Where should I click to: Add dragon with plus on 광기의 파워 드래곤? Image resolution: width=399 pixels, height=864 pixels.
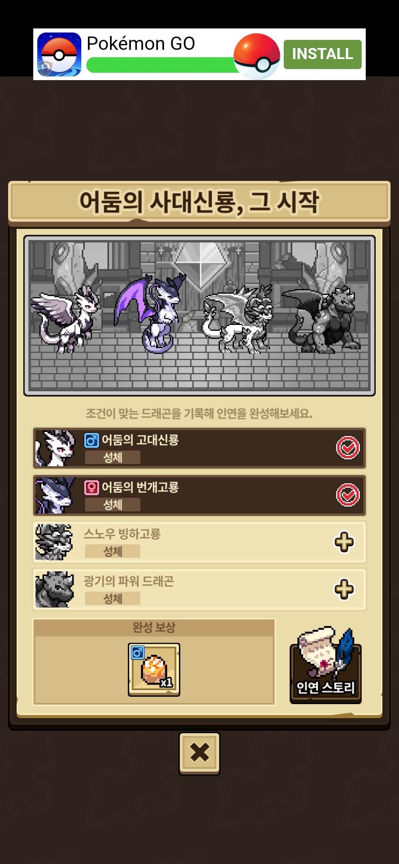coord(344,589)
